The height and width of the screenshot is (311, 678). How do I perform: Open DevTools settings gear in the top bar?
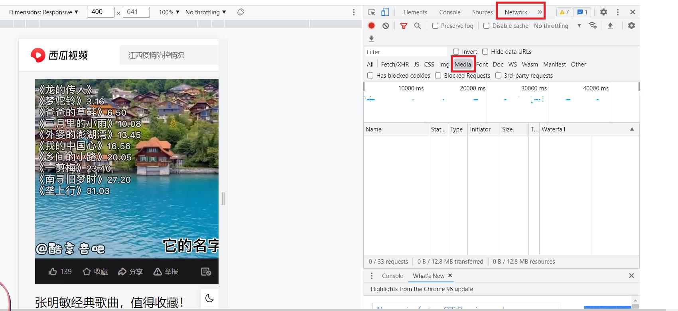tap(603, 12)
